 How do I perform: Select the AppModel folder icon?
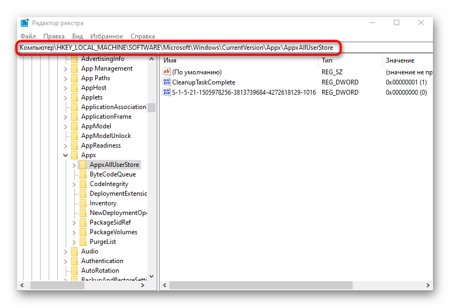coord(75,126)
